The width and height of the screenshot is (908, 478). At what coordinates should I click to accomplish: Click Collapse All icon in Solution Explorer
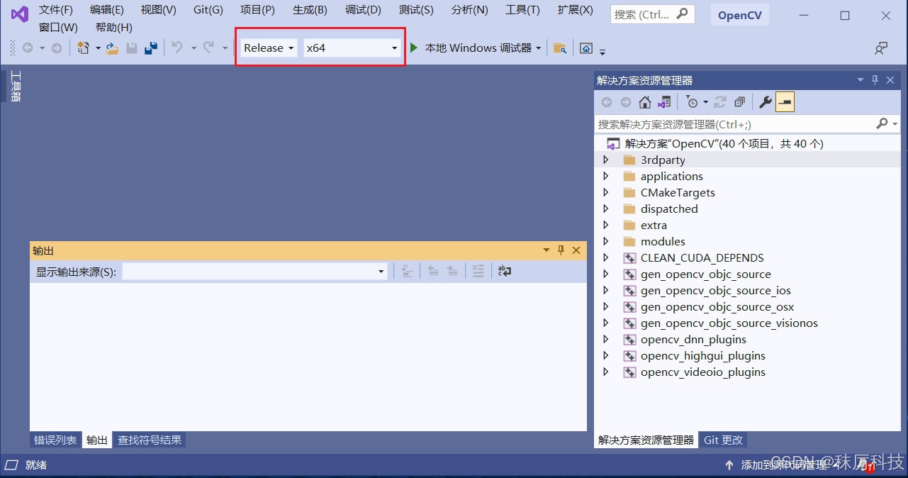click(x=739, y=102)
